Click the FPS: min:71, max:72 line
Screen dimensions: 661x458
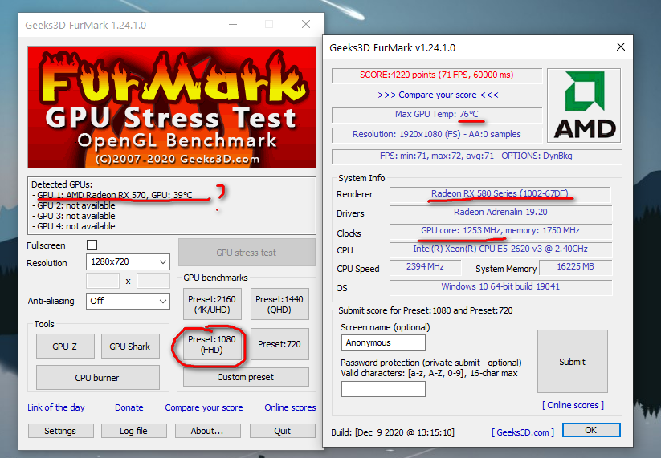tap(476, 156)
